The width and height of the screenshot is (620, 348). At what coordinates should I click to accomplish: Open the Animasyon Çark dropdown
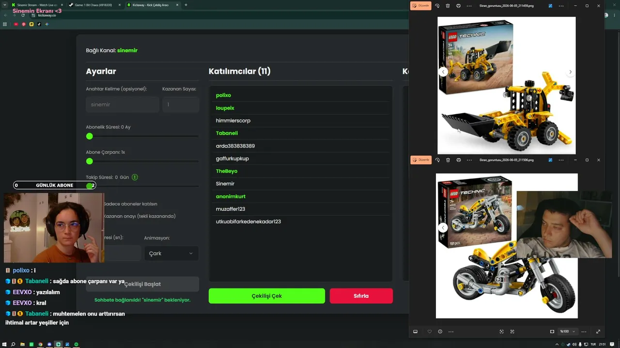pyautogui.click(x=171, y=253)
